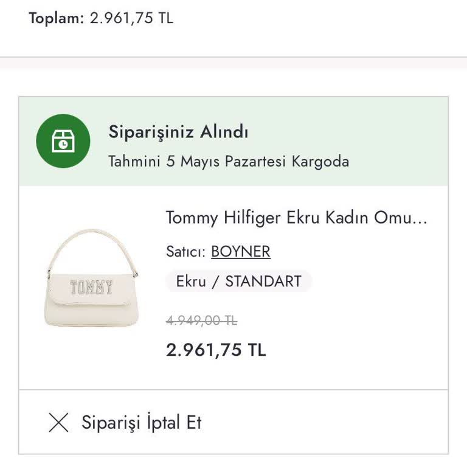This screenshot has height=467, width=467.
Task: Click the TOMMY lettering on the bag
Action: coord(91,288)
